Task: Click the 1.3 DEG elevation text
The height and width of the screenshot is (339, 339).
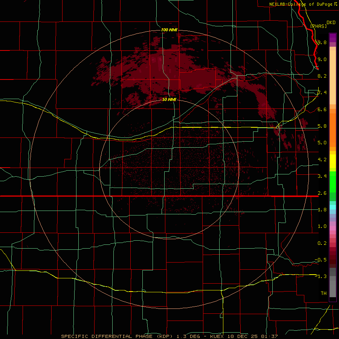Action: 189,336
